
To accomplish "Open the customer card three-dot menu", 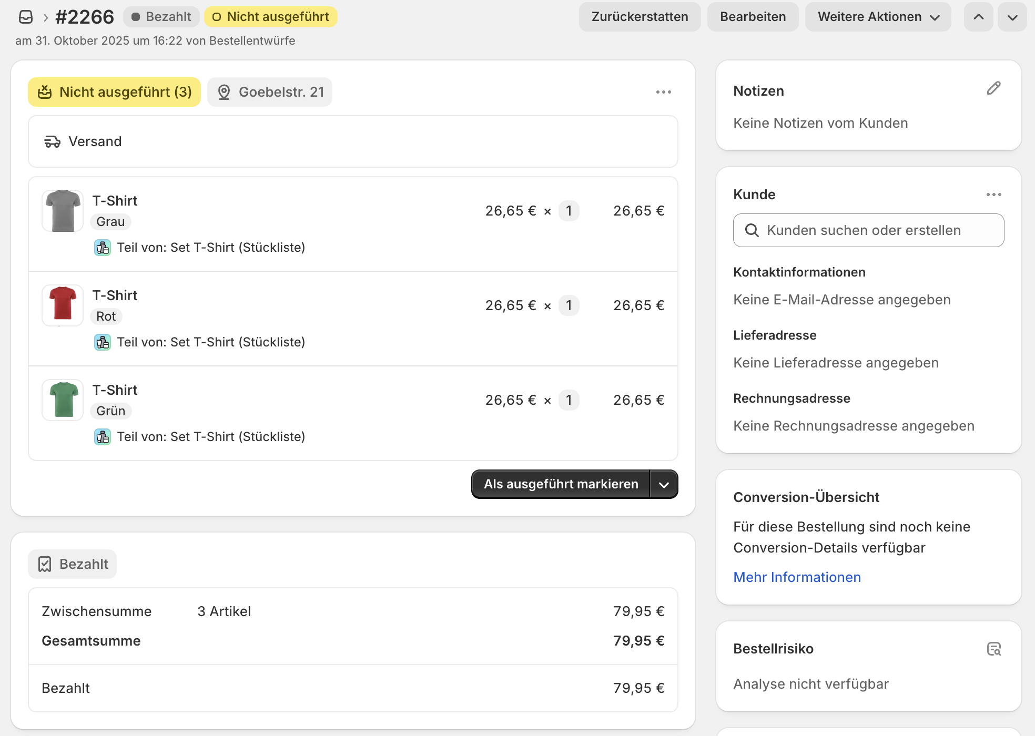I will (993, 195).
